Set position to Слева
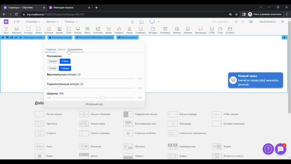The image size is (291, 164). [x=52, y=68]
